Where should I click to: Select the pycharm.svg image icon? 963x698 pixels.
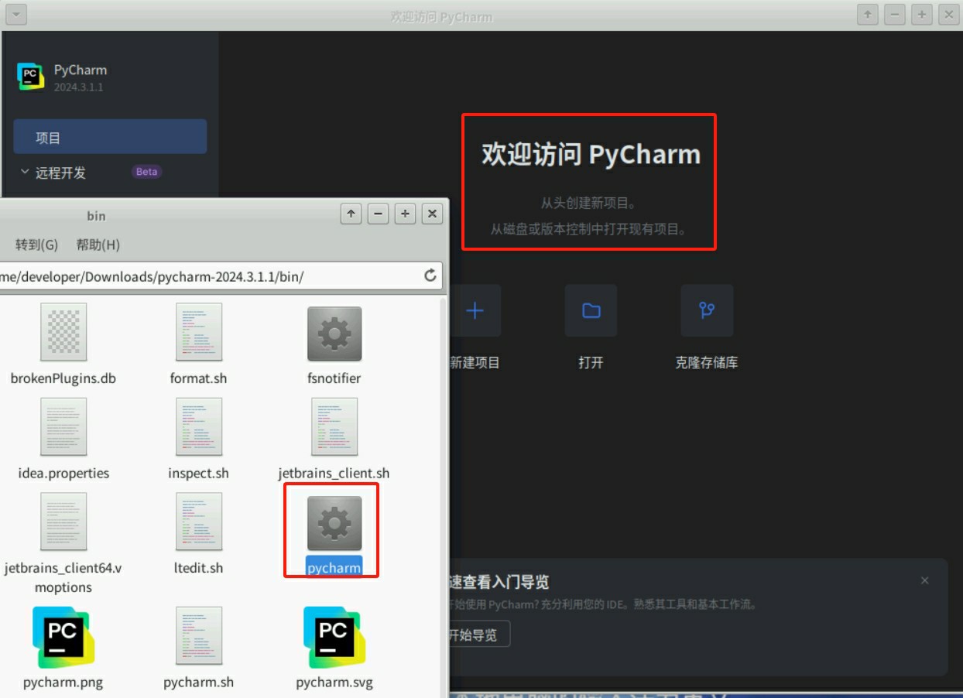coord(334,638)
